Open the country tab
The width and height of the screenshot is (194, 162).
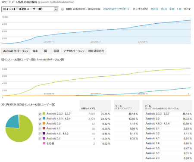point(46,51)
